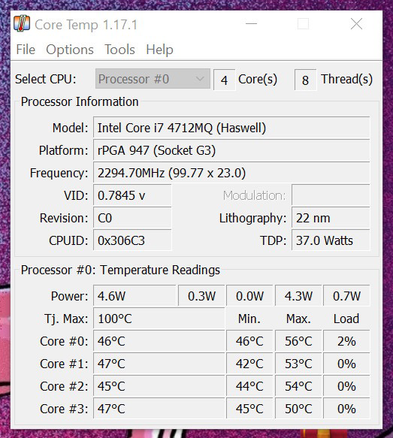Click the TDP field 37.0 Watts

click(x=331, y=240)
